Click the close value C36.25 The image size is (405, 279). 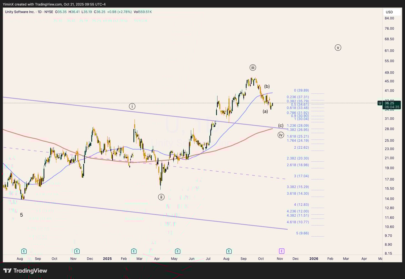pyautogui.click(x=100, y=12)
